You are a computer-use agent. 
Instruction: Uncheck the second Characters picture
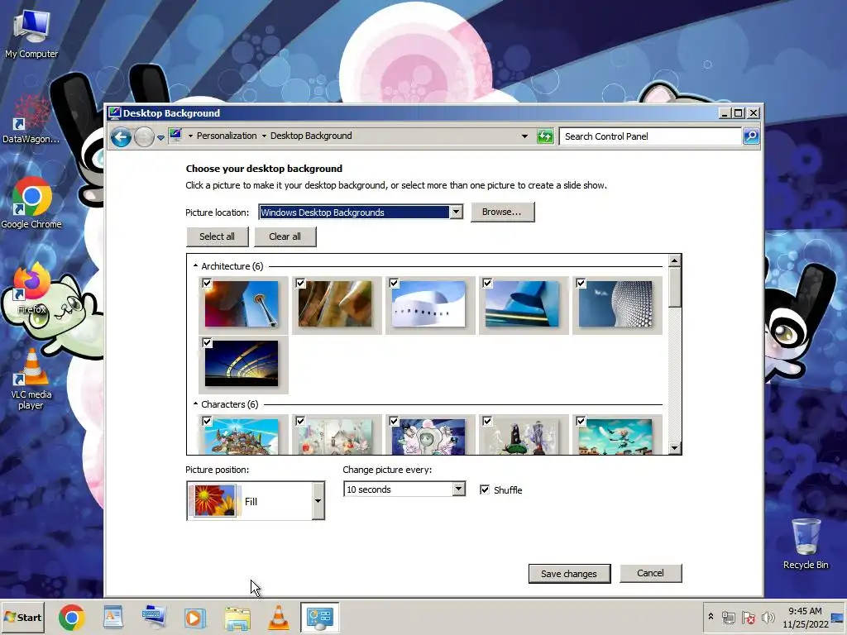coord(300,421)
